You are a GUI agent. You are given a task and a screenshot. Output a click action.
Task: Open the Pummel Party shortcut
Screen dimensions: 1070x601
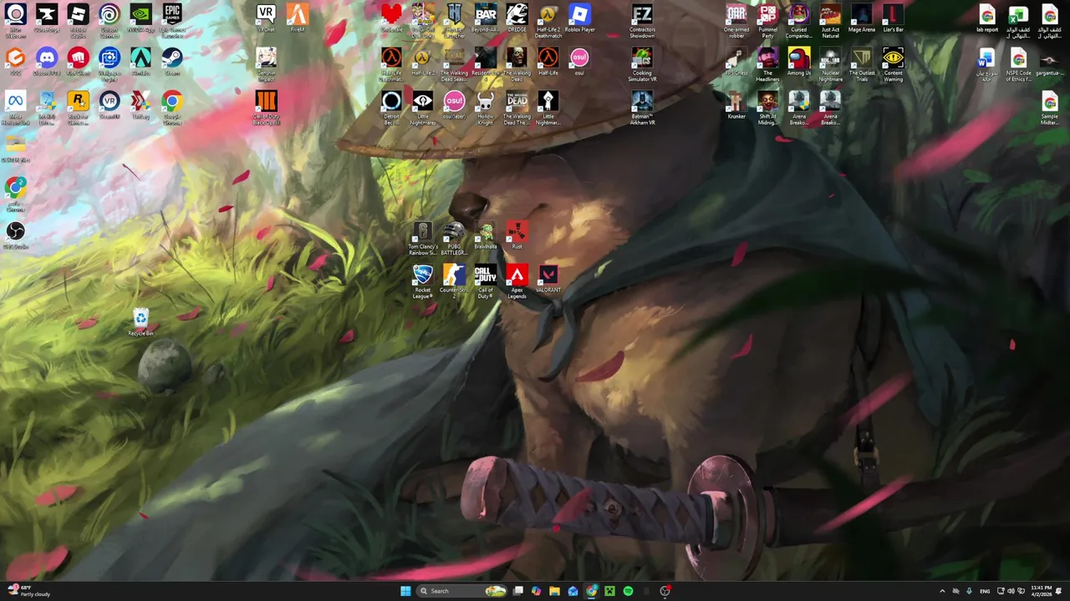(767, 20)
